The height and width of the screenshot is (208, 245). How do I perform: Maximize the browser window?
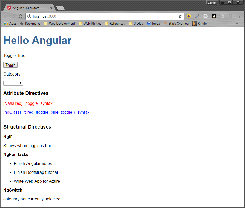(x=229, y=3)
